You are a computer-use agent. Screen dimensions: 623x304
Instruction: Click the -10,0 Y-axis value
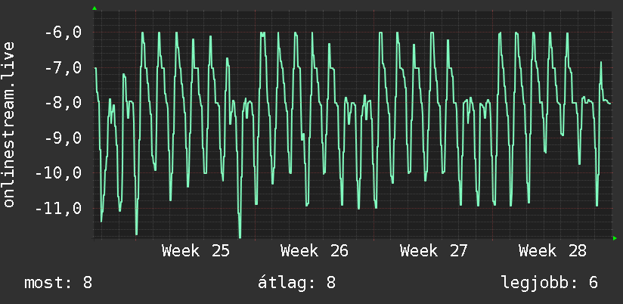(x=58, y=173)
